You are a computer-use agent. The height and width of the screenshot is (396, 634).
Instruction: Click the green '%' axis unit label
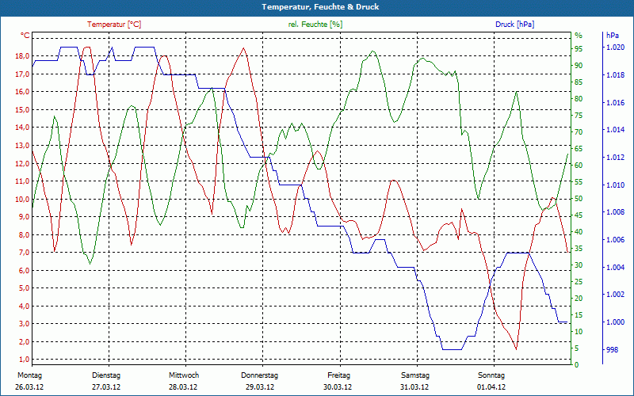click(579, 36)
